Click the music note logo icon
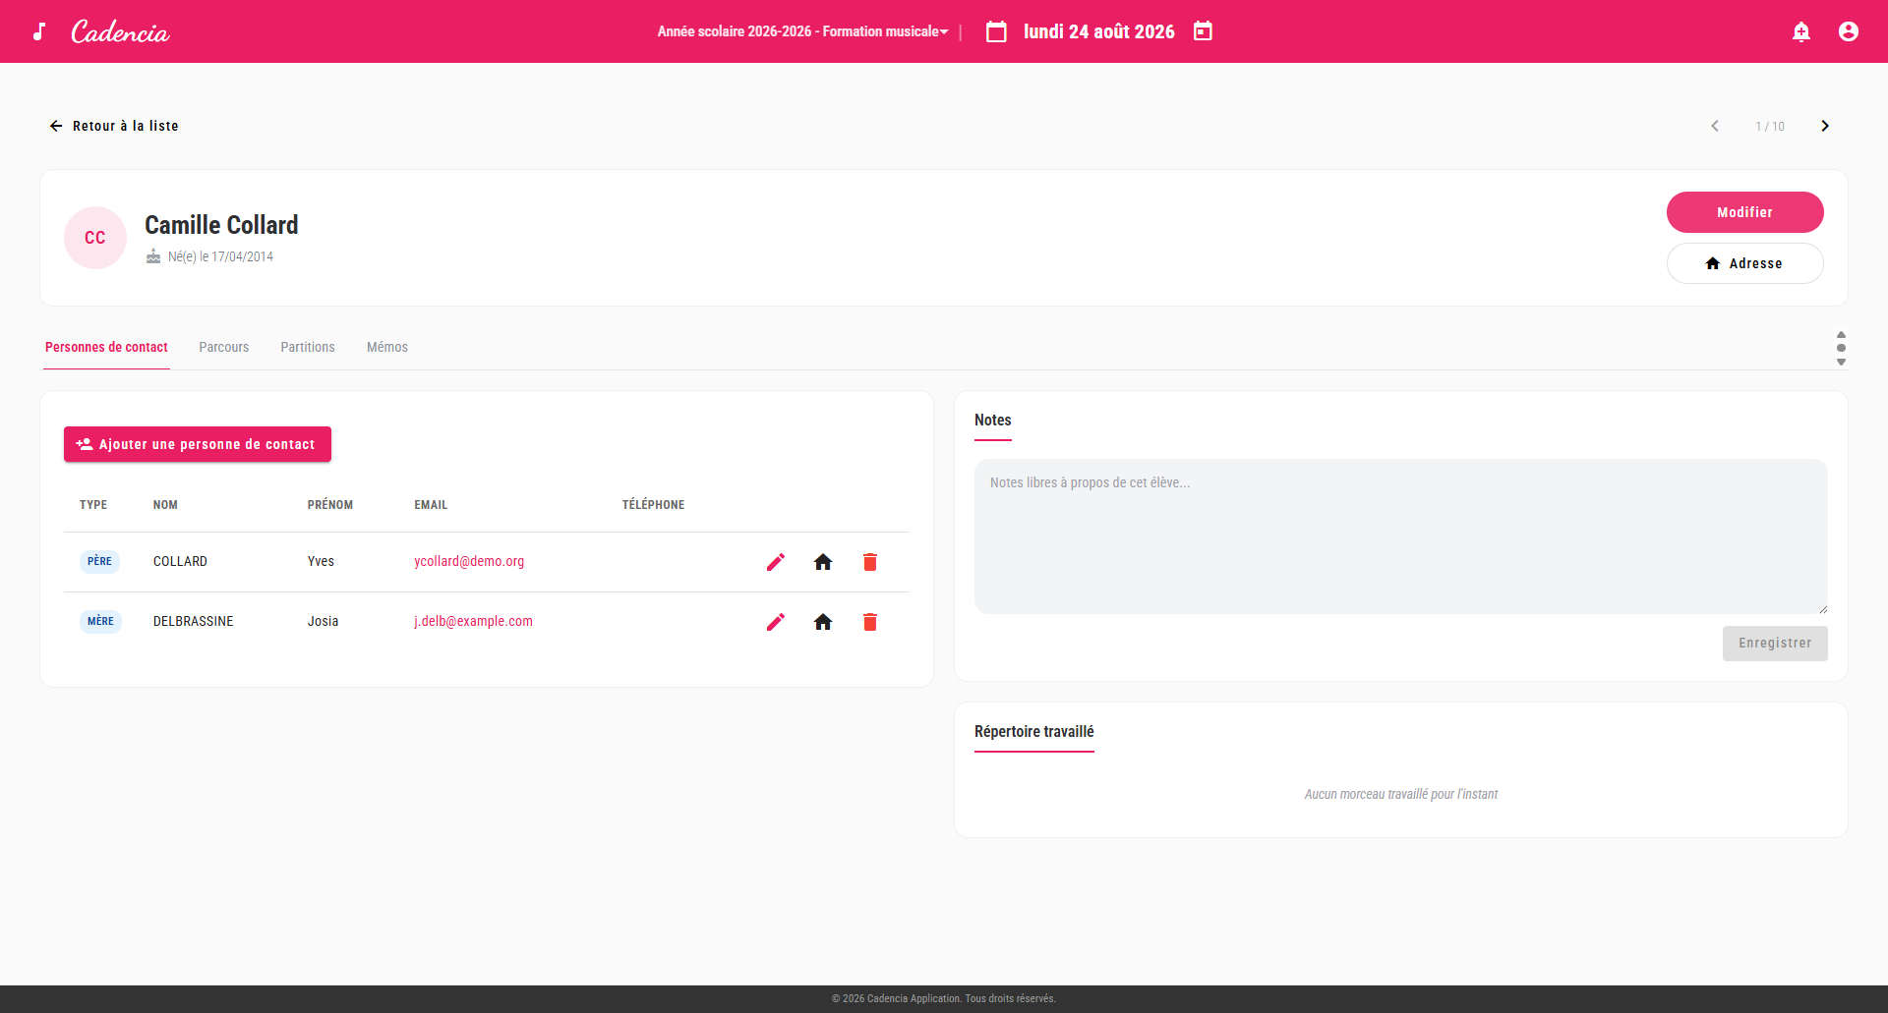 coord(39,31)
